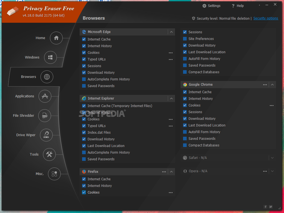
Task: Open options dots for Firefox Cookies
Action: [x=171, y=192]
